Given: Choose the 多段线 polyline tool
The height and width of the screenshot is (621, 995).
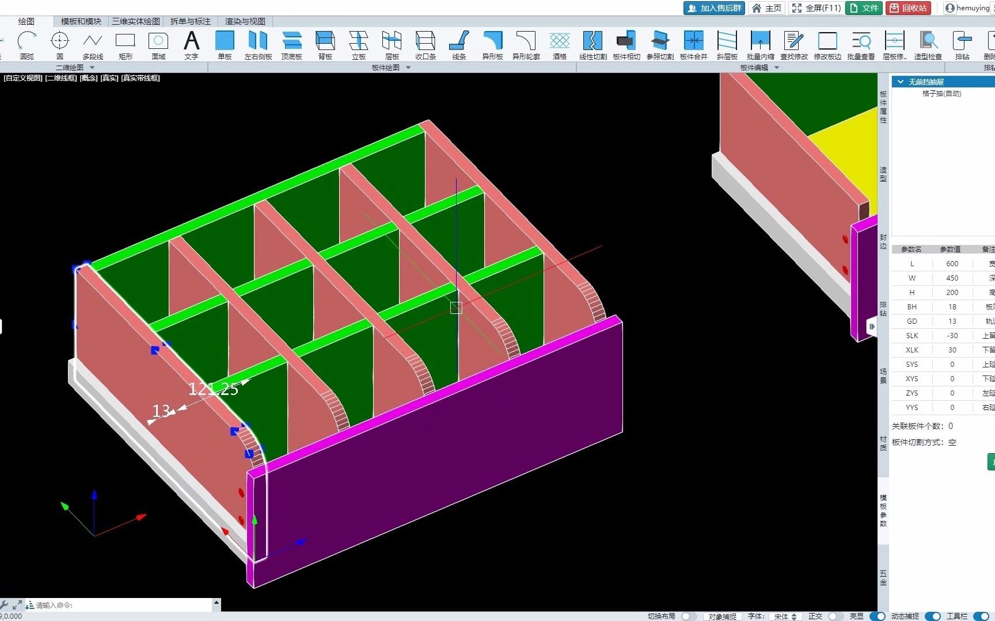Looking at the screenshot, I should pyautogui.click(x=93, y=45).
